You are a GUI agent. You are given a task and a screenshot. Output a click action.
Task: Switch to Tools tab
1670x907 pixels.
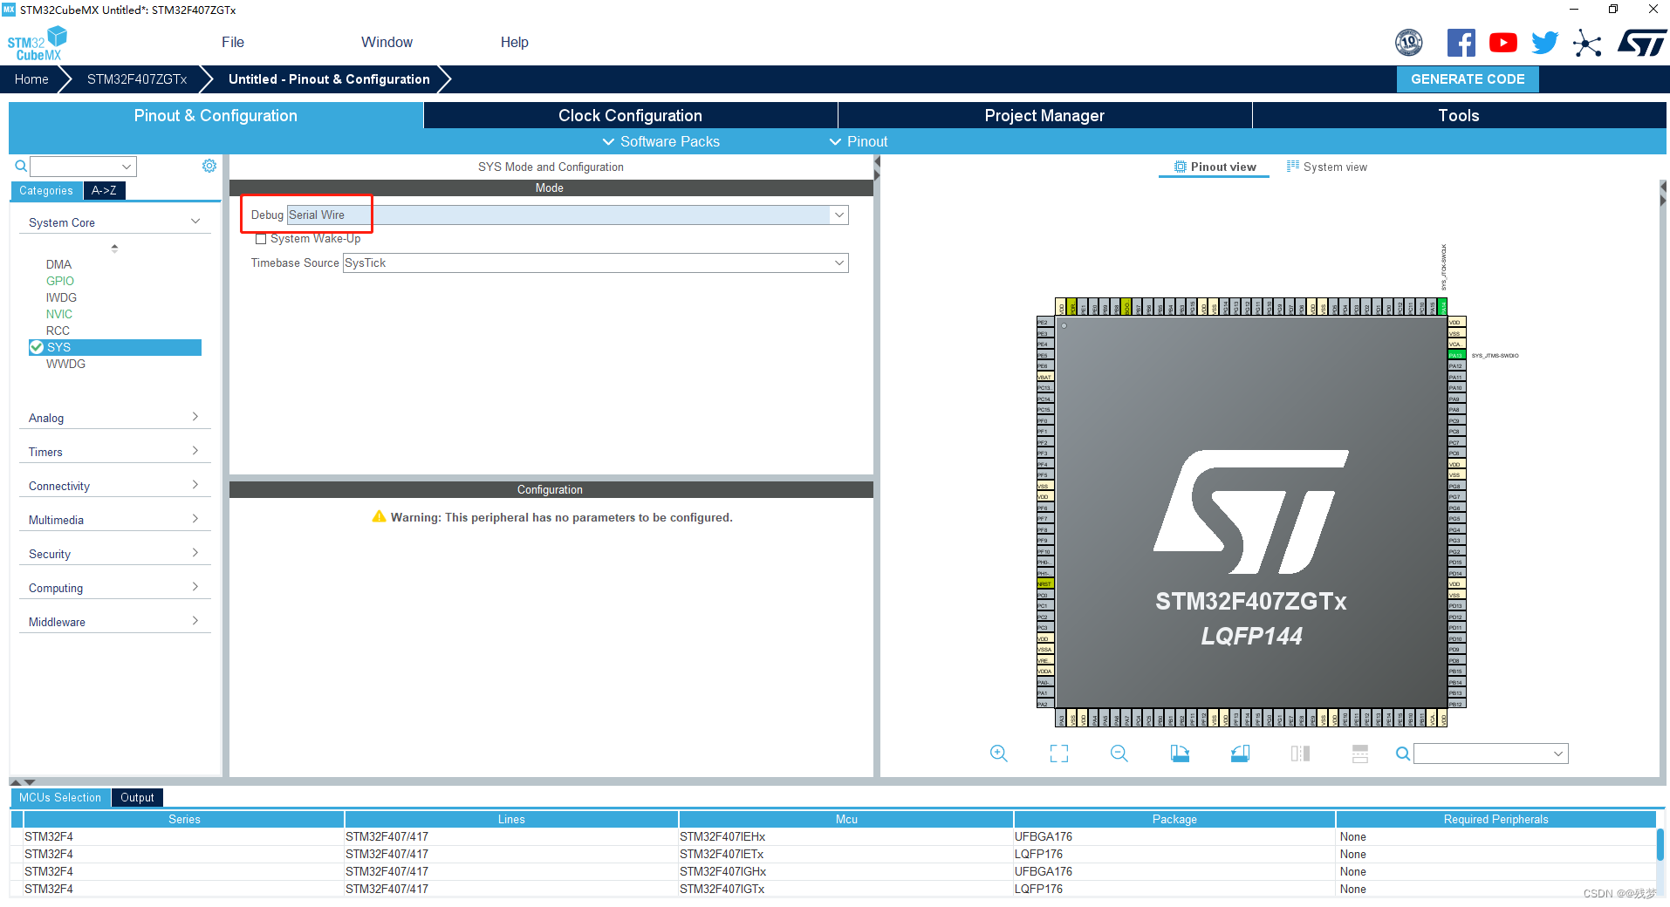[1459, 115]
